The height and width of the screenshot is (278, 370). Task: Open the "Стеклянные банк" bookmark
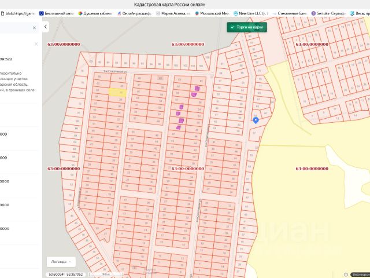tap(290, 13)
